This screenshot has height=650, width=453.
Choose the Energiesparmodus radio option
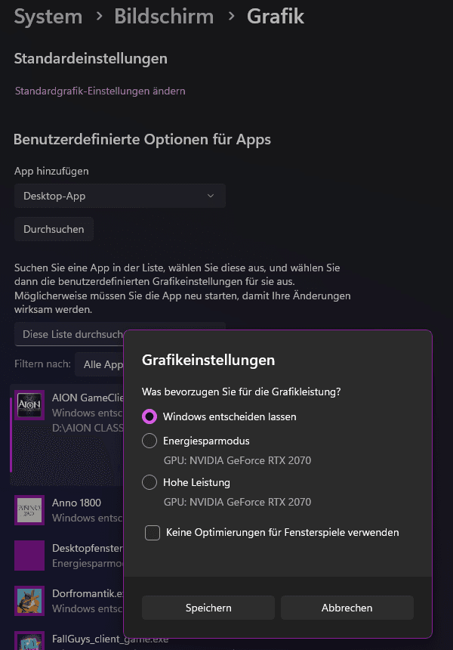149,441
